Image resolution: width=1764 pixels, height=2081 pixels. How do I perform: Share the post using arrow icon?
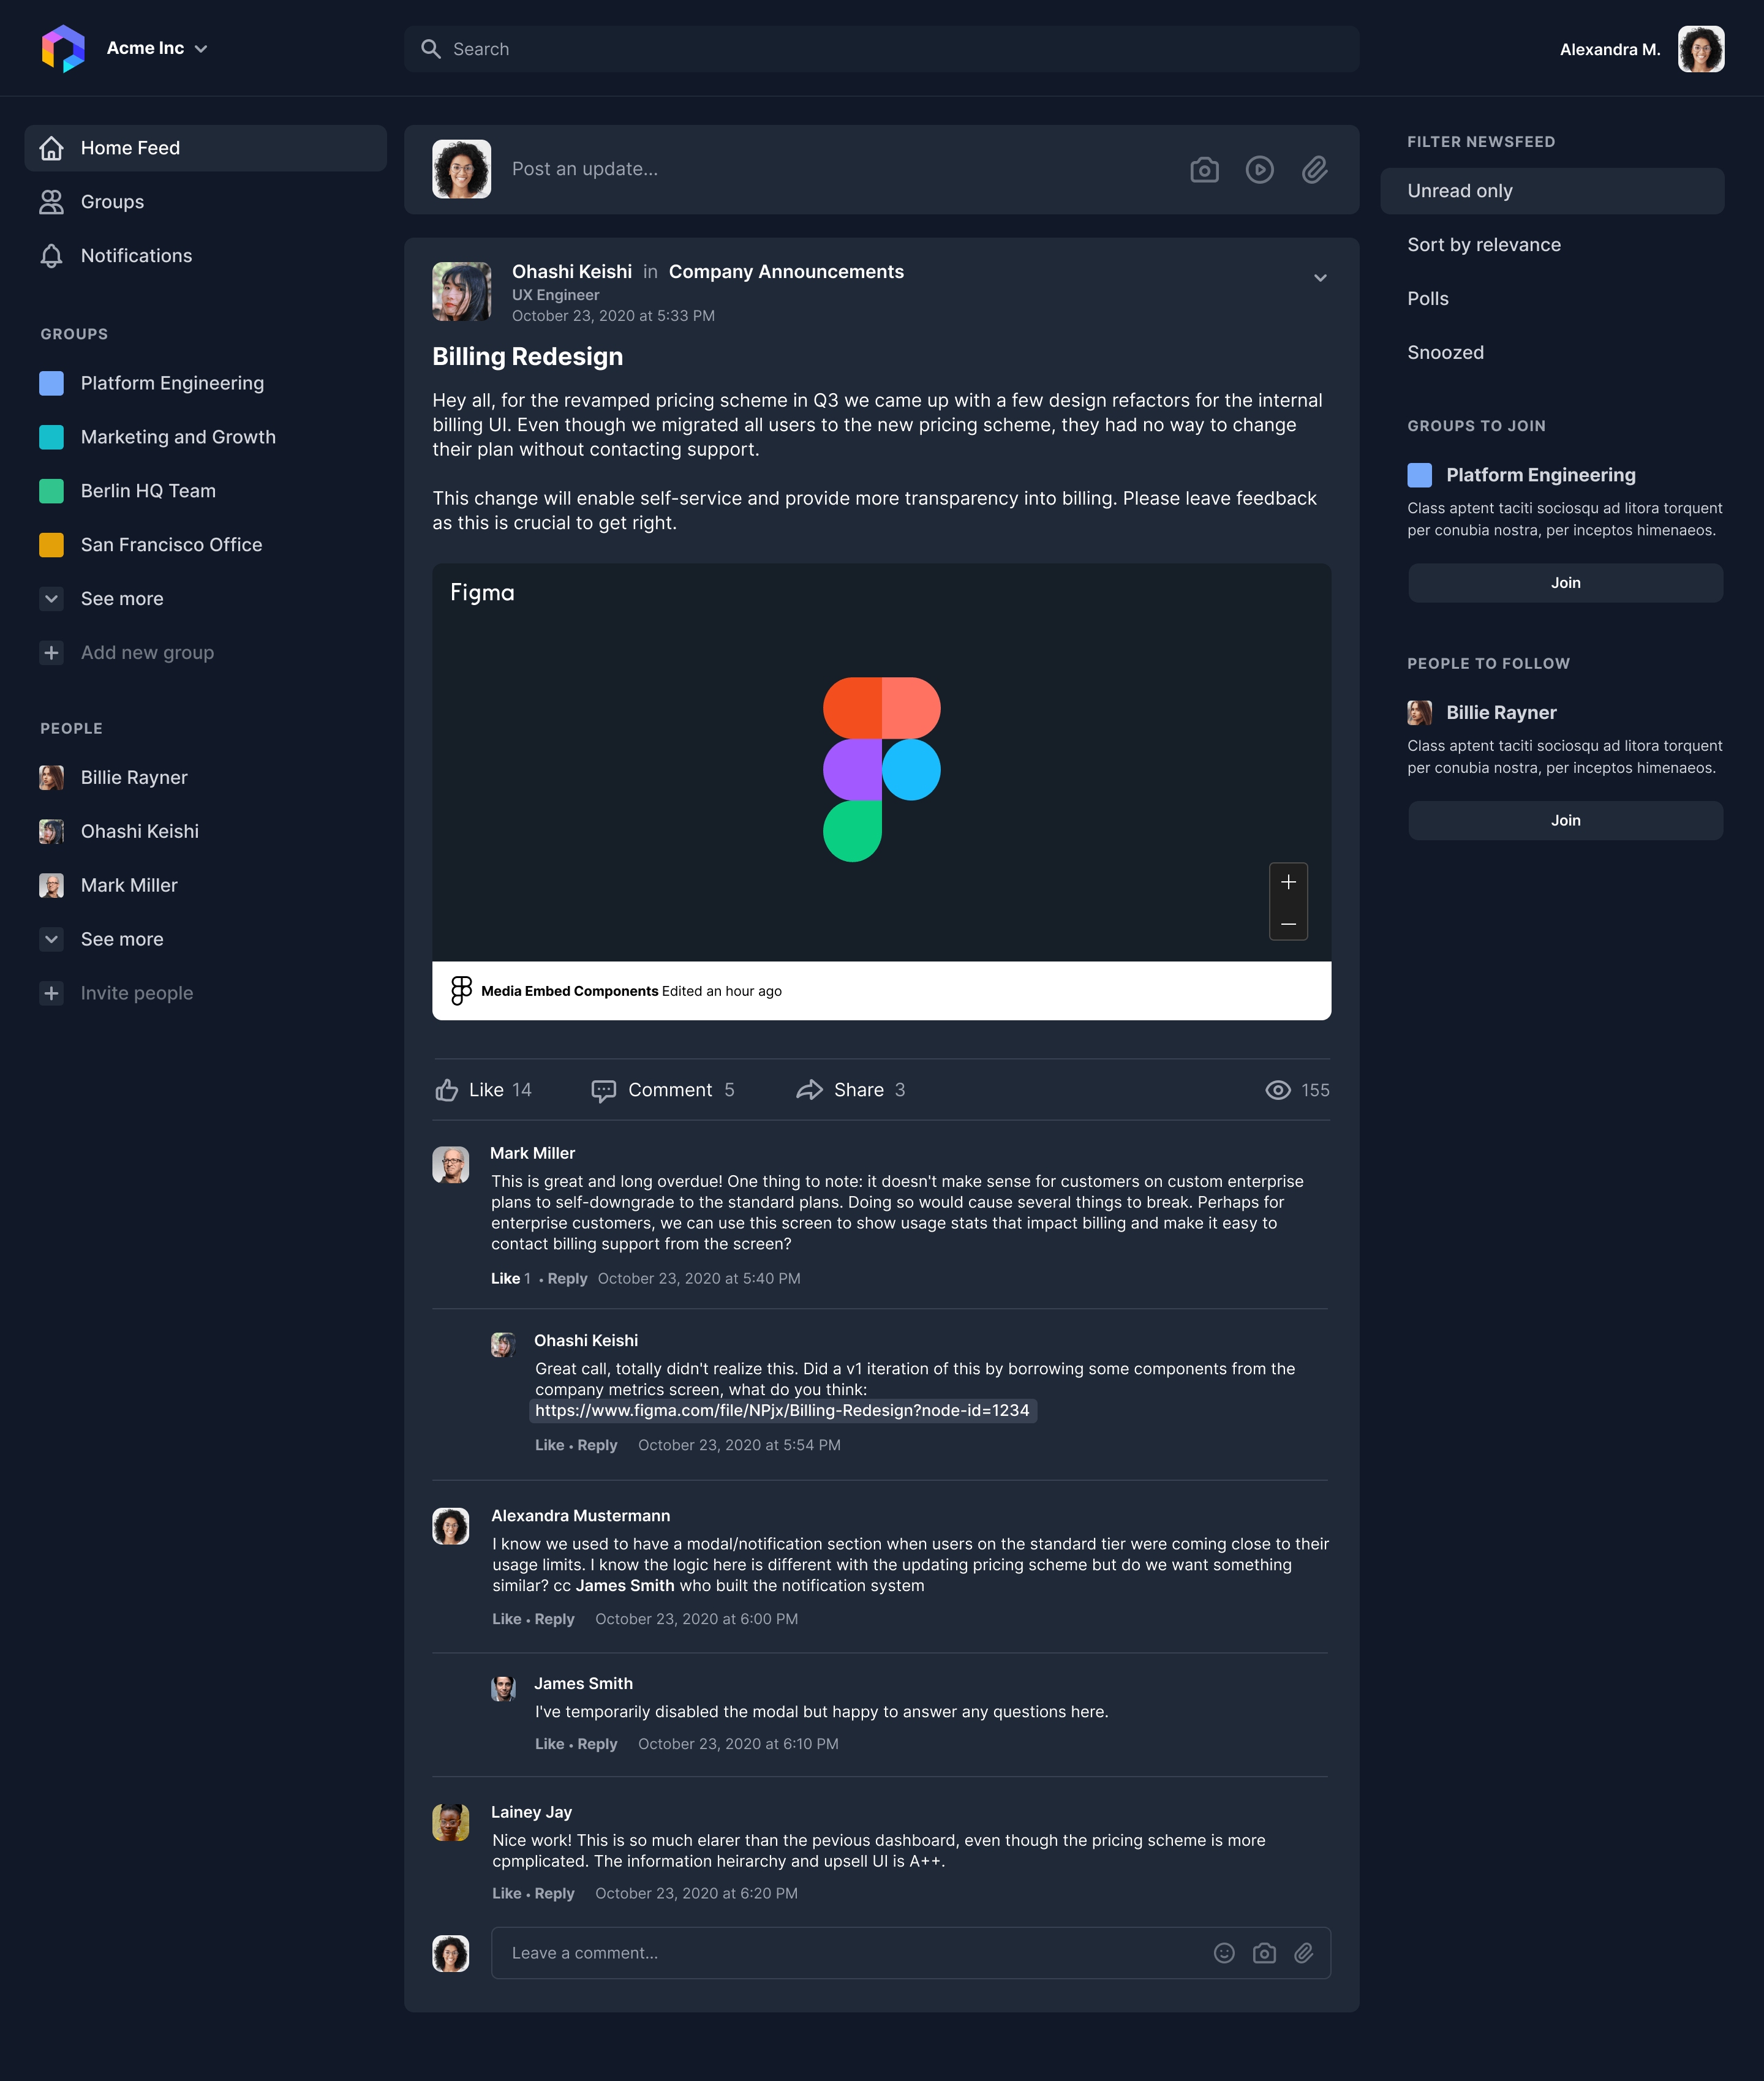[x=809, y=1090]
